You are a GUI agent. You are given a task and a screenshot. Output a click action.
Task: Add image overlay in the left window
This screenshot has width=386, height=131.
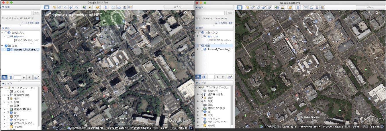click(72, 7)
